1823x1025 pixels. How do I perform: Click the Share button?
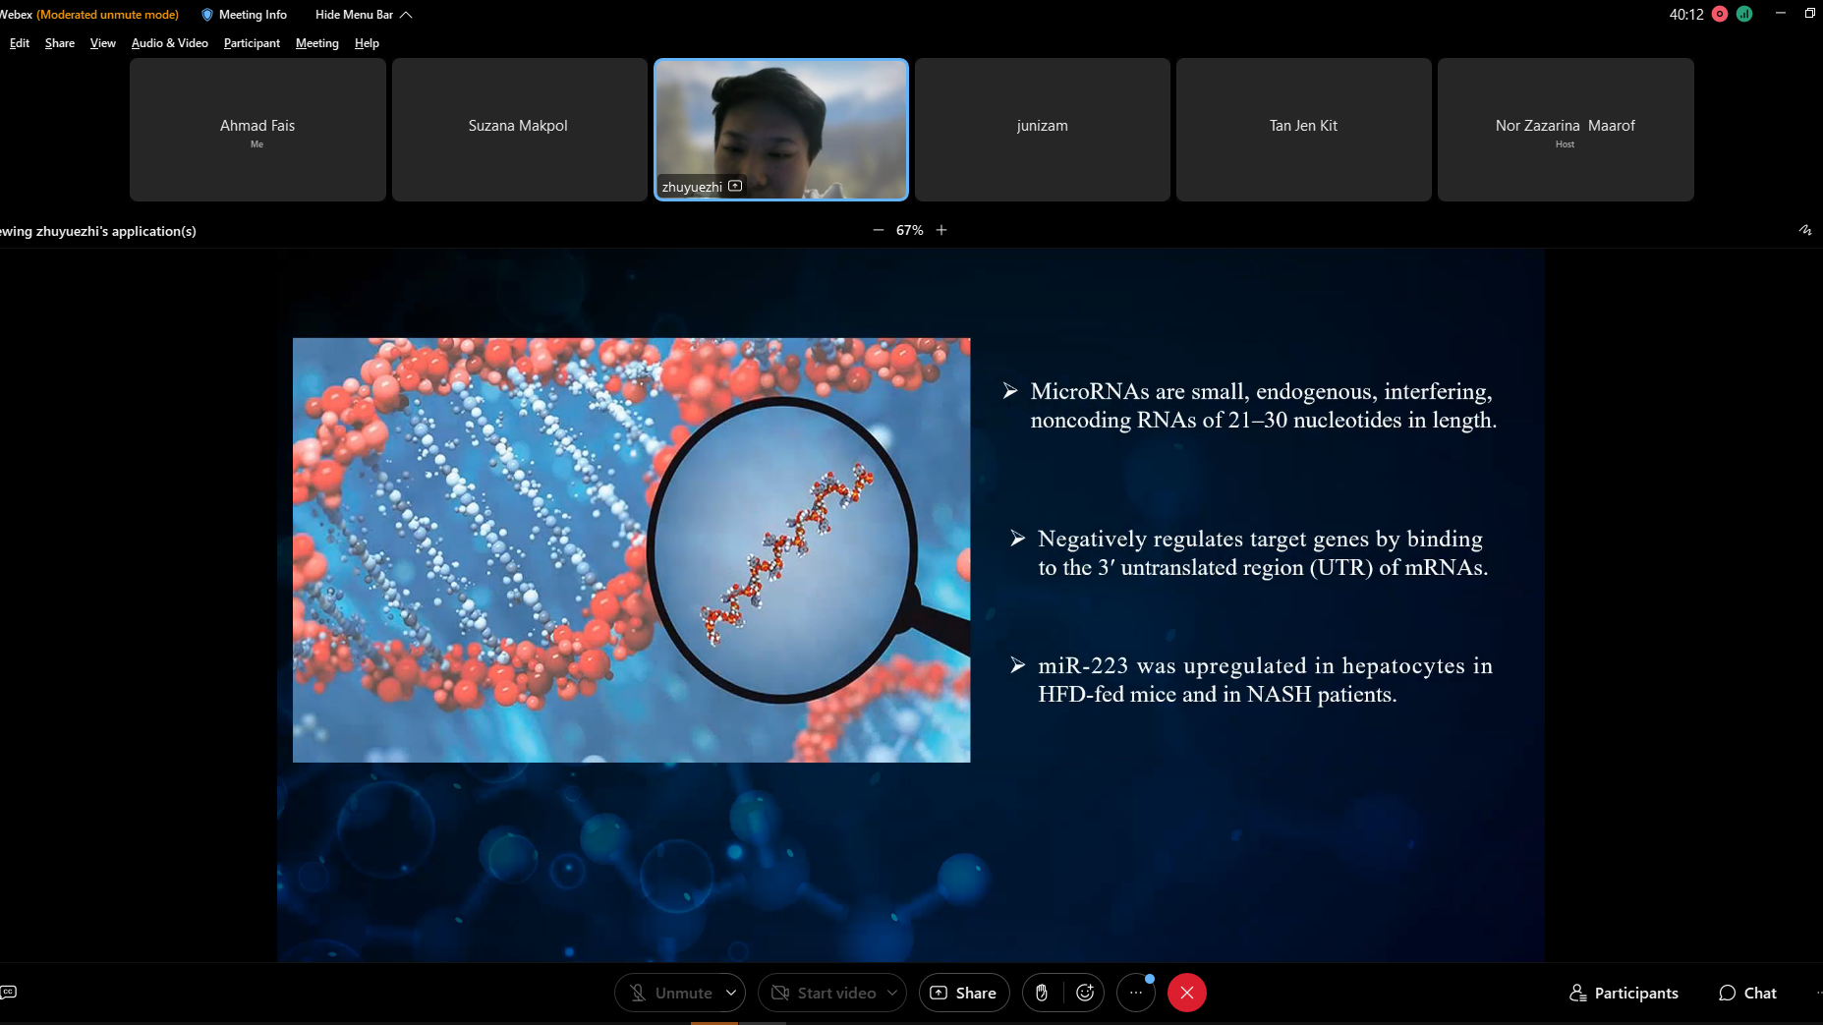(x=963, y=993)
